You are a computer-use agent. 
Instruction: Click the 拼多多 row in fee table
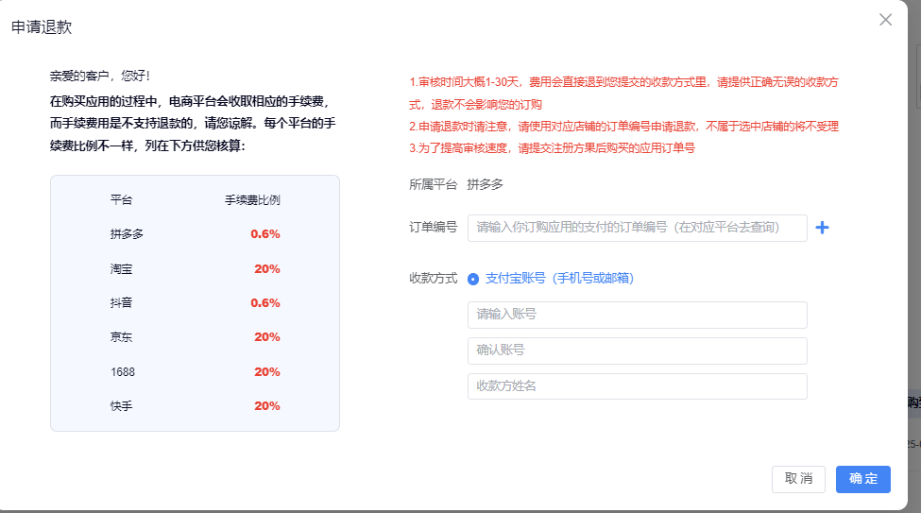[127, 234]
